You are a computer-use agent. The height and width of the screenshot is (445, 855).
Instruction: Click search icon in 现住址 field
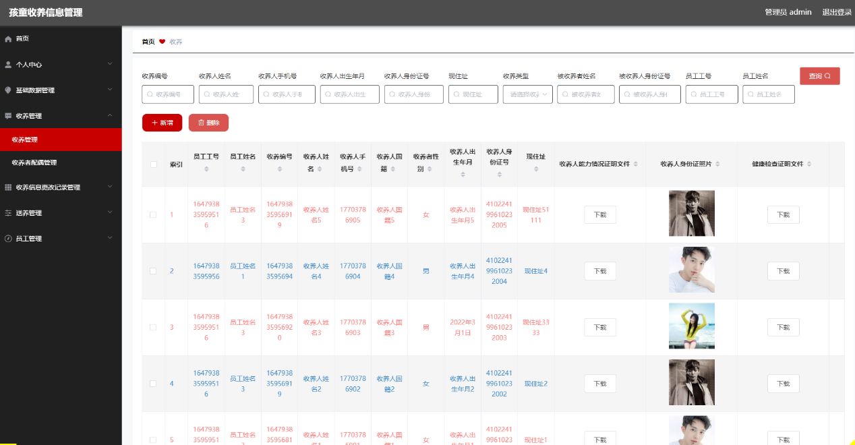click(457, 95)
